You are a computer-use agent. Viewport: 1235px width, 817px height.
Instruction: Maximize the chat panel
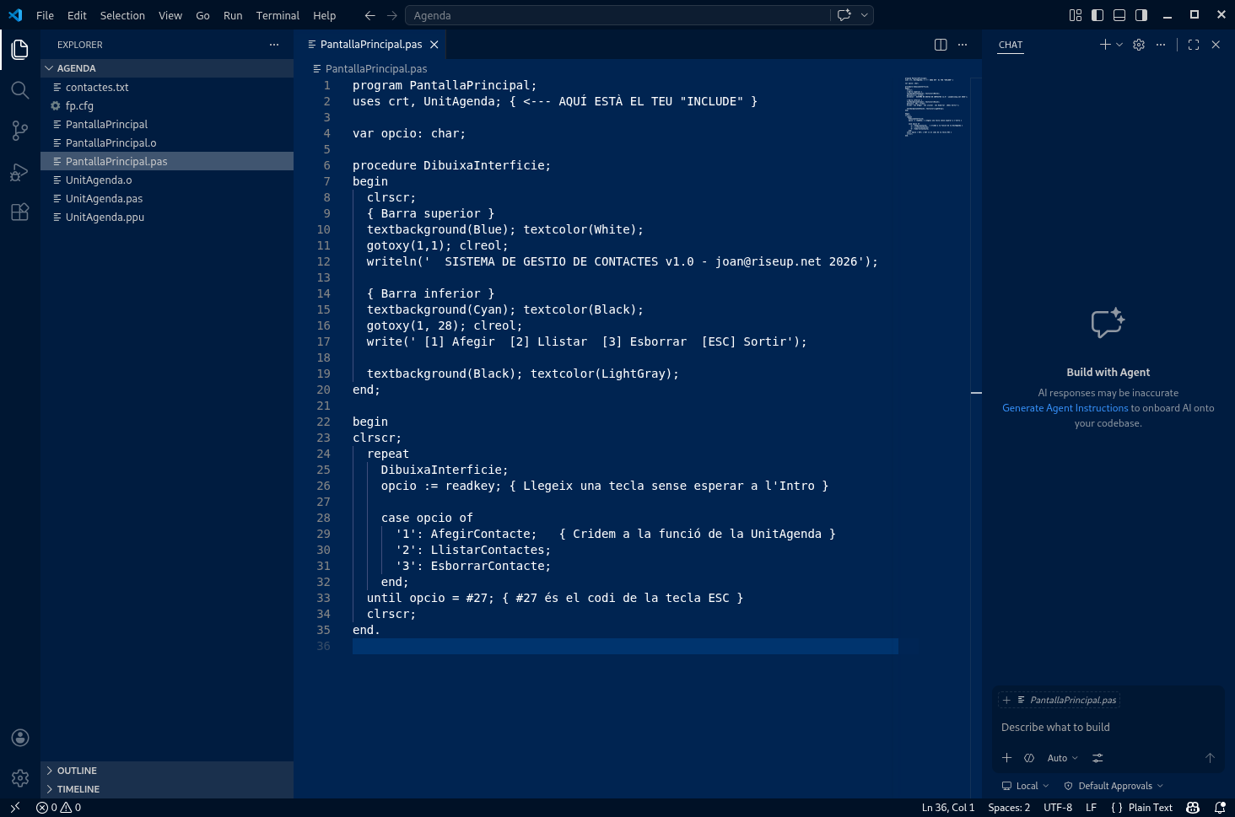tap(1194, 45)
